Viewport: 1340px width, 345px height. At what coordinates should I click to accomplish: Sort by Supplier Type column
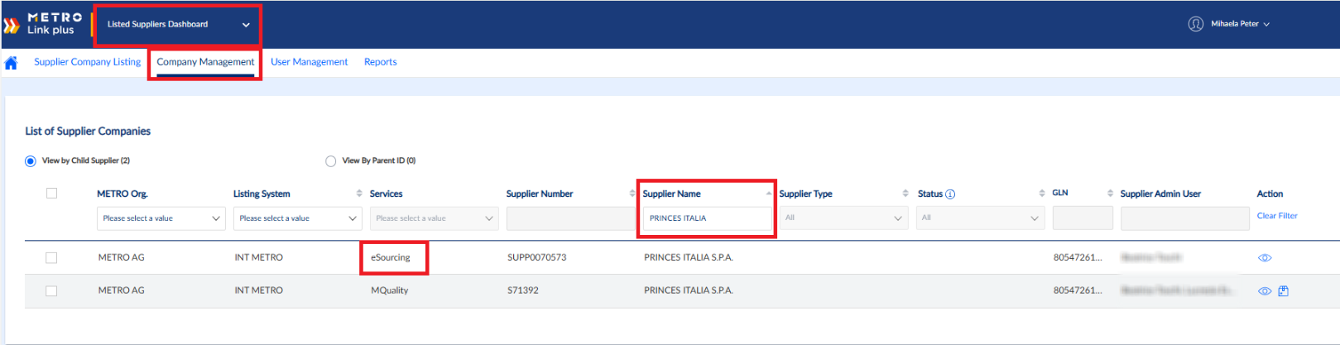[905, 194]
